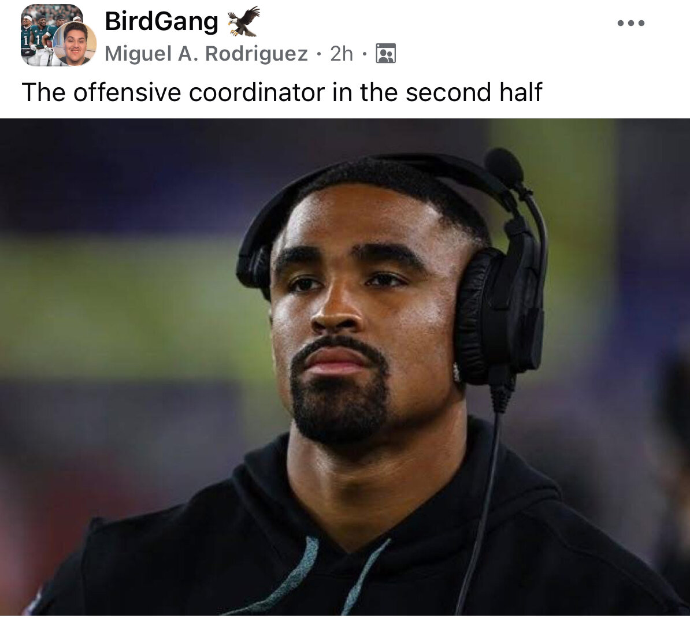Screen dimensions: 690x618
Task: Show more actions for this post
Action: [x=630, y=23]
